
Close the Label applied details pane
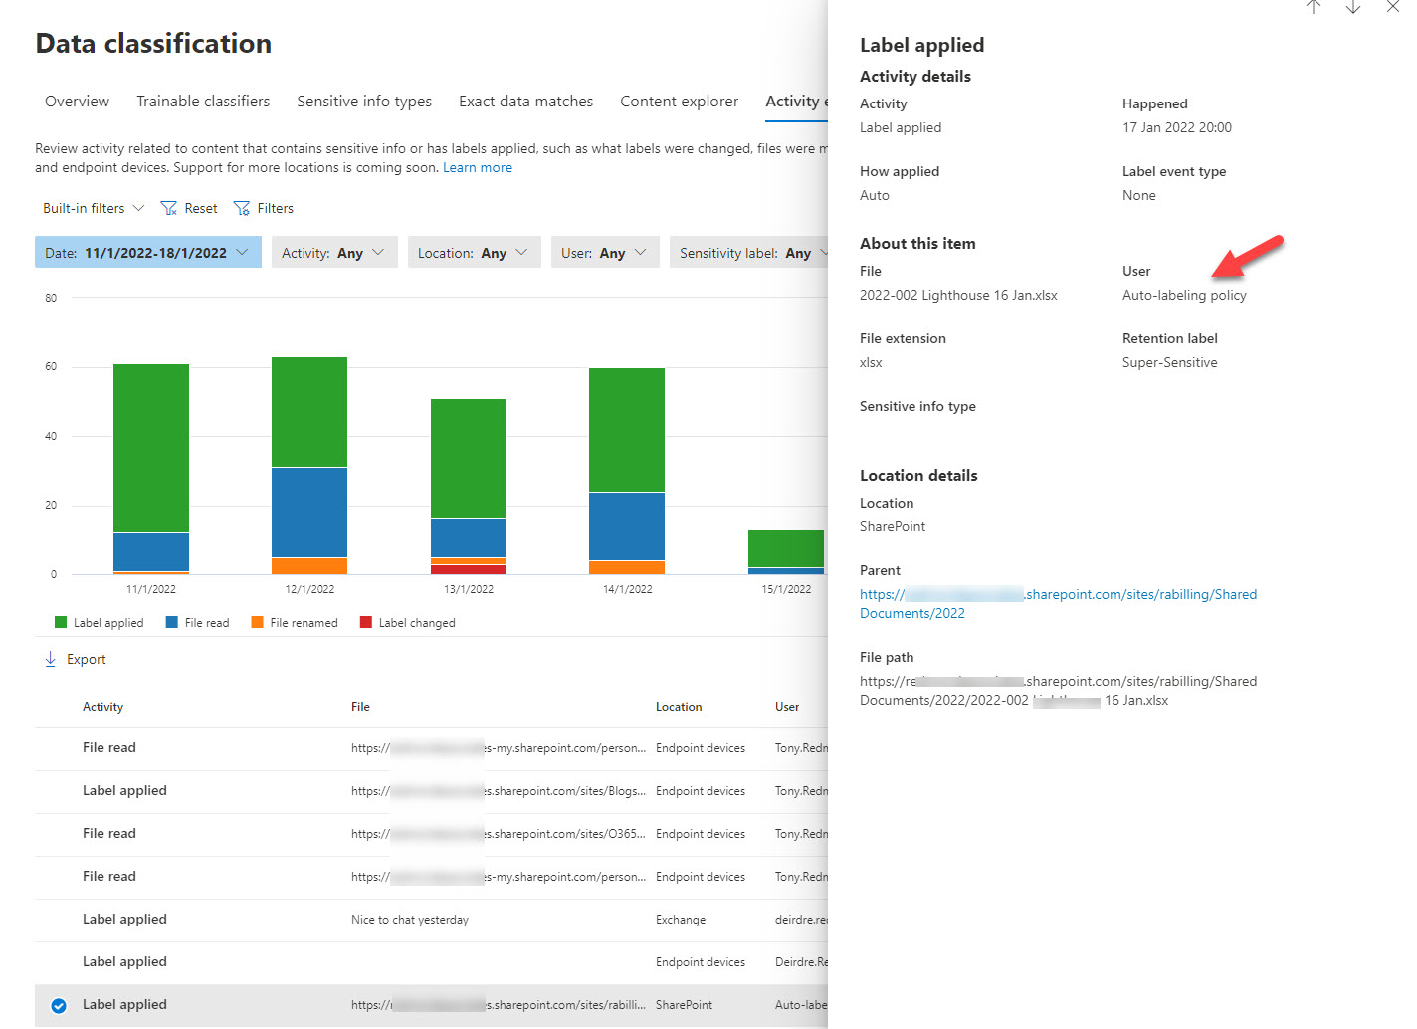(1392, 8)
